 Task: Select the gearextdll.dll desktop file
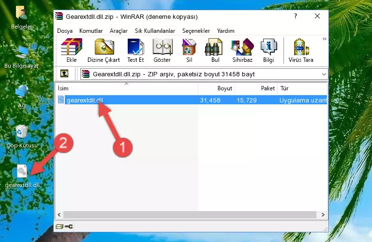[x=22, y=176]
